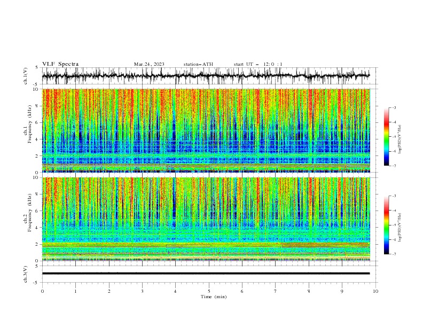Click the ch.2 frequency spectrogram panel
This screenshot has height=327, width=423.
point(206,219)
